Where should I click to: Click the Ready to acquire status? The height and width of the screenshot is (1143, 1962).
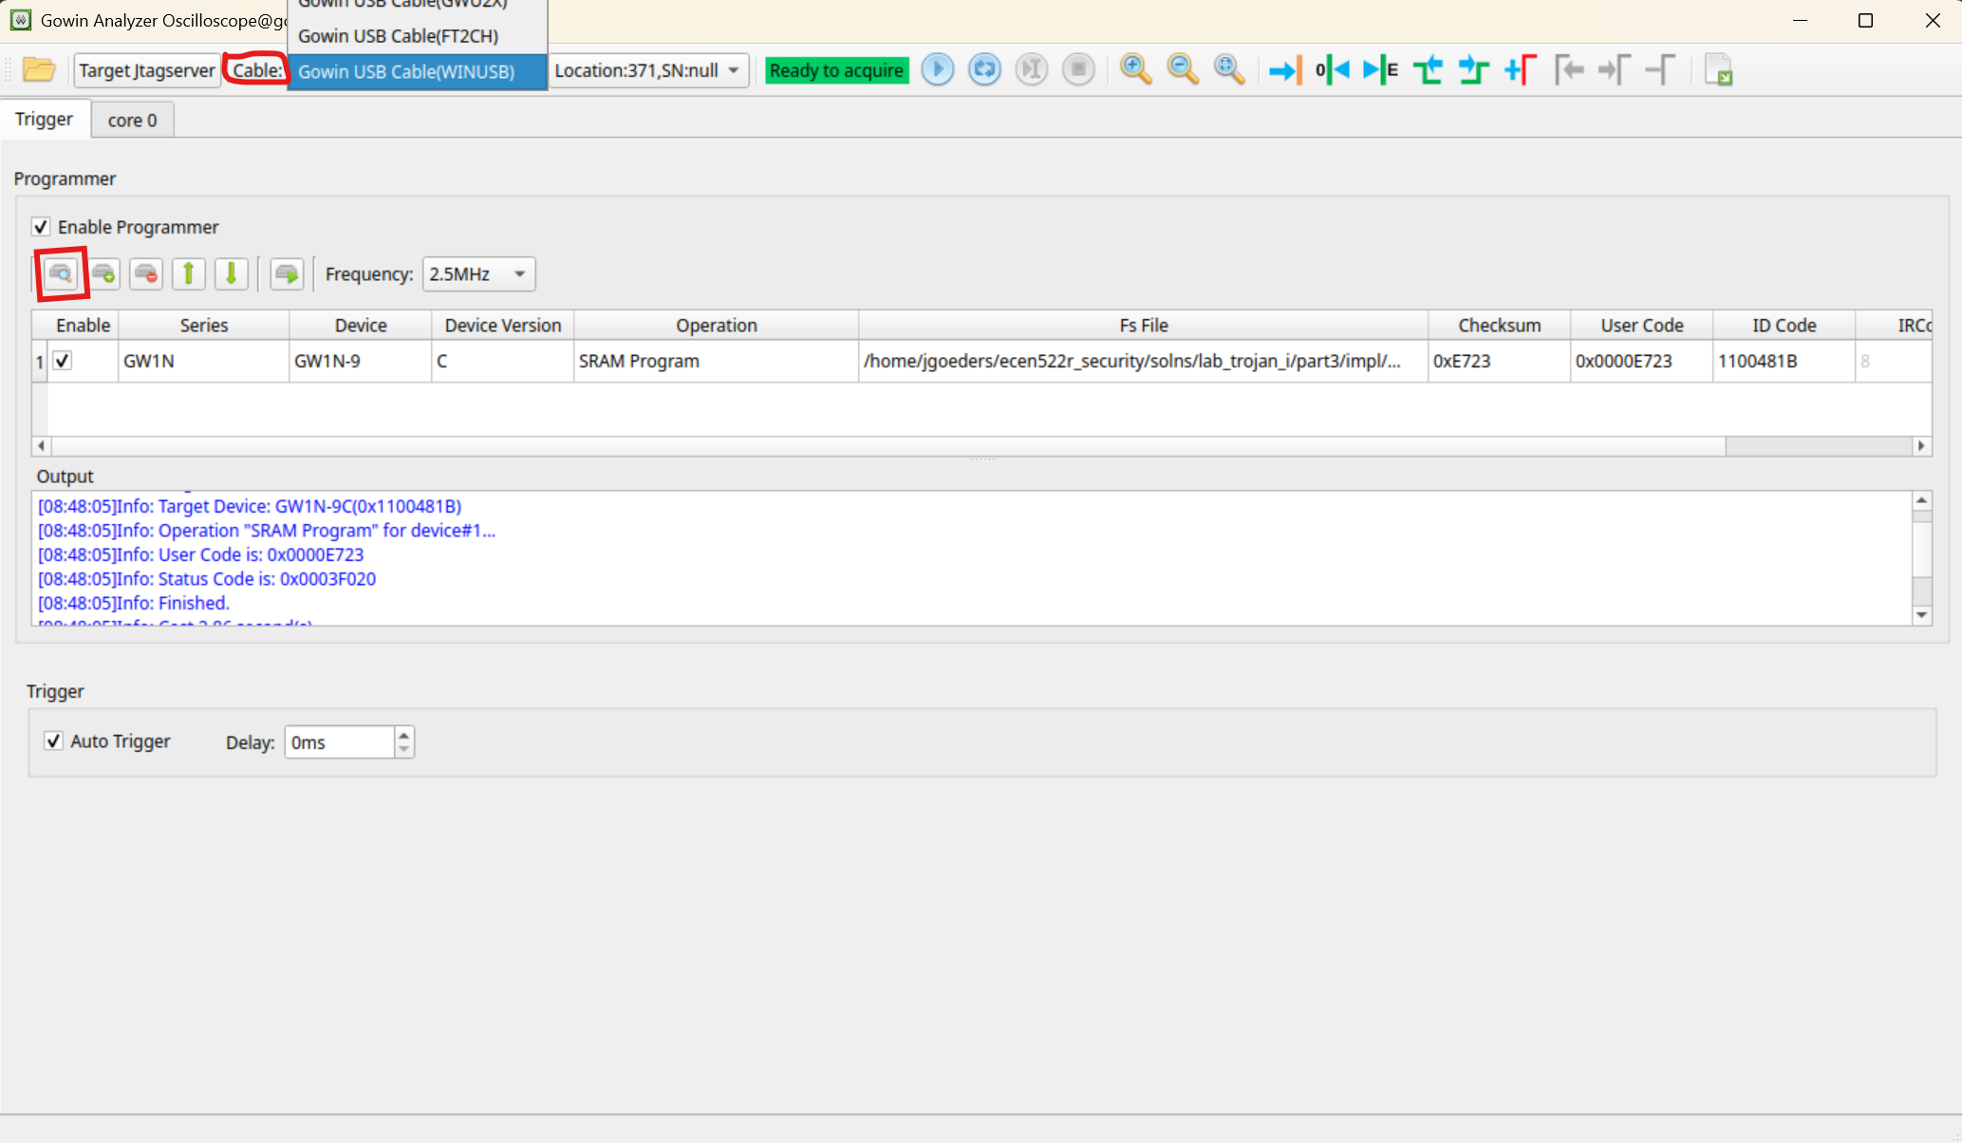(x=836, y=70)
